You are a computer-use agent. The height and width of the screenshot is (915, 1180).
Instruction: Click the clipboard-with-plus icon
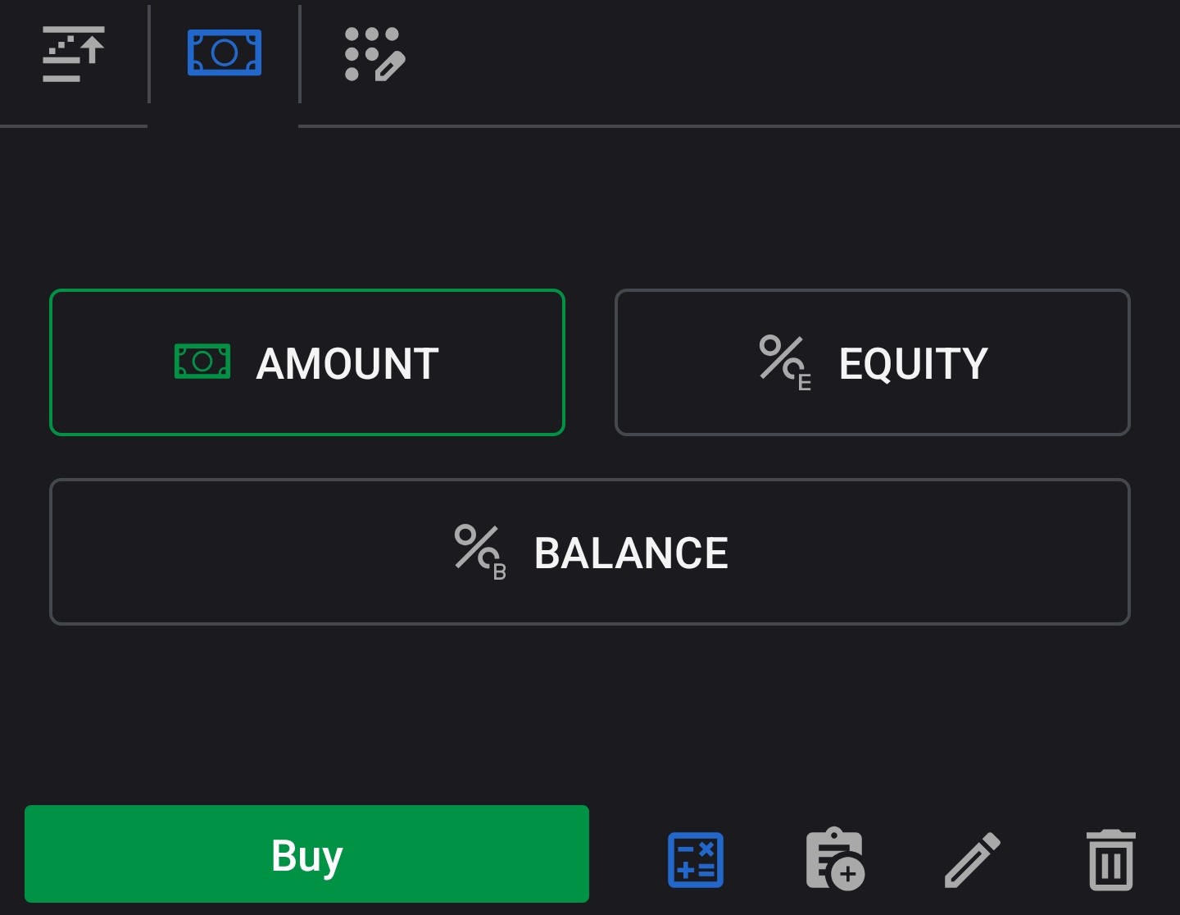(834, 859)
